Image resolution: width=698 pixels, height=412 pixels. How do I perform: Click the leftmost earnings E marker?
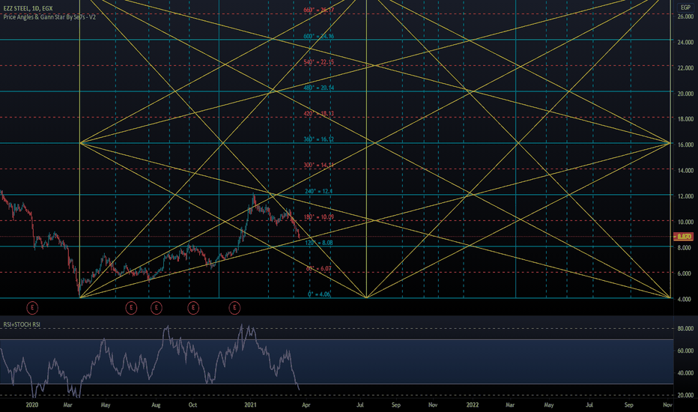pyautogui.click(x=32, y=307)
